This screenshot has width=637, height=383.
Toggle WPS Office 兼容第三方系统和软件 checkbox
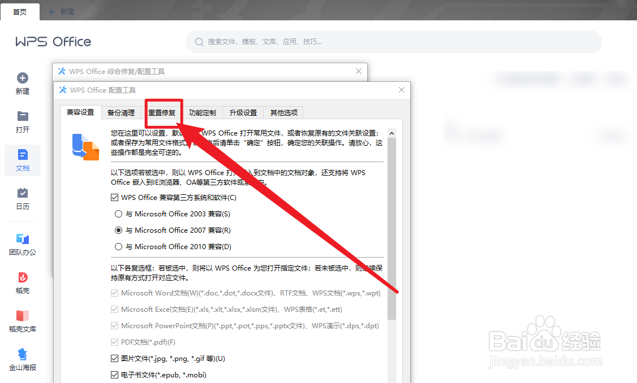click(x=115, y=198)
